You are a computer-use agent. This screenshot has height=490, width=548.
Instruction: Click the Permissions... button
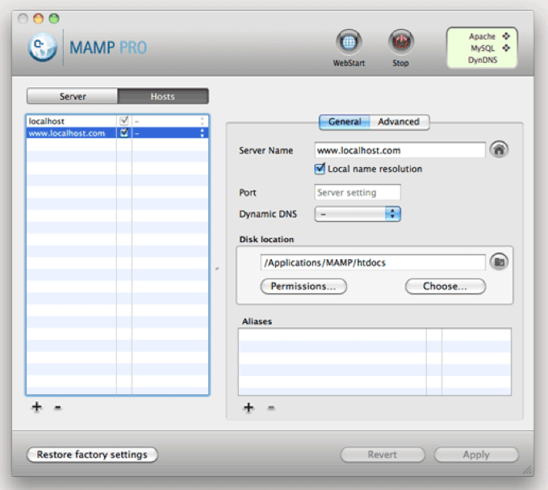coord(303,287)
